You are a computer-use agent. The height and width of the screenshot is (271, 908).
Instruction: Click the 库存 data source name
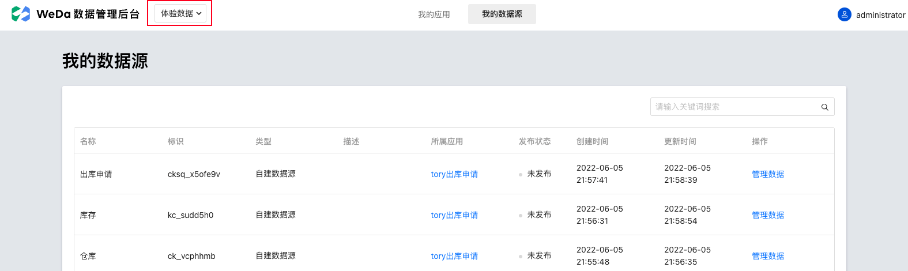coord(88,215)
